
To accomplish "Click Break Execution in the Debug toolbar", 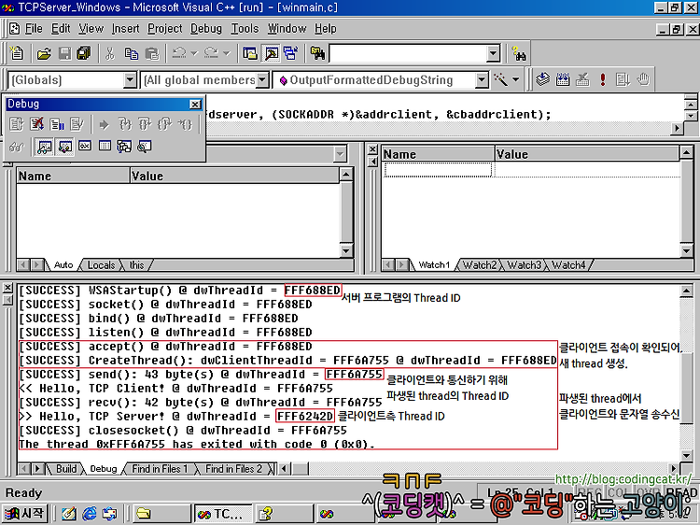I will (57, 123).
